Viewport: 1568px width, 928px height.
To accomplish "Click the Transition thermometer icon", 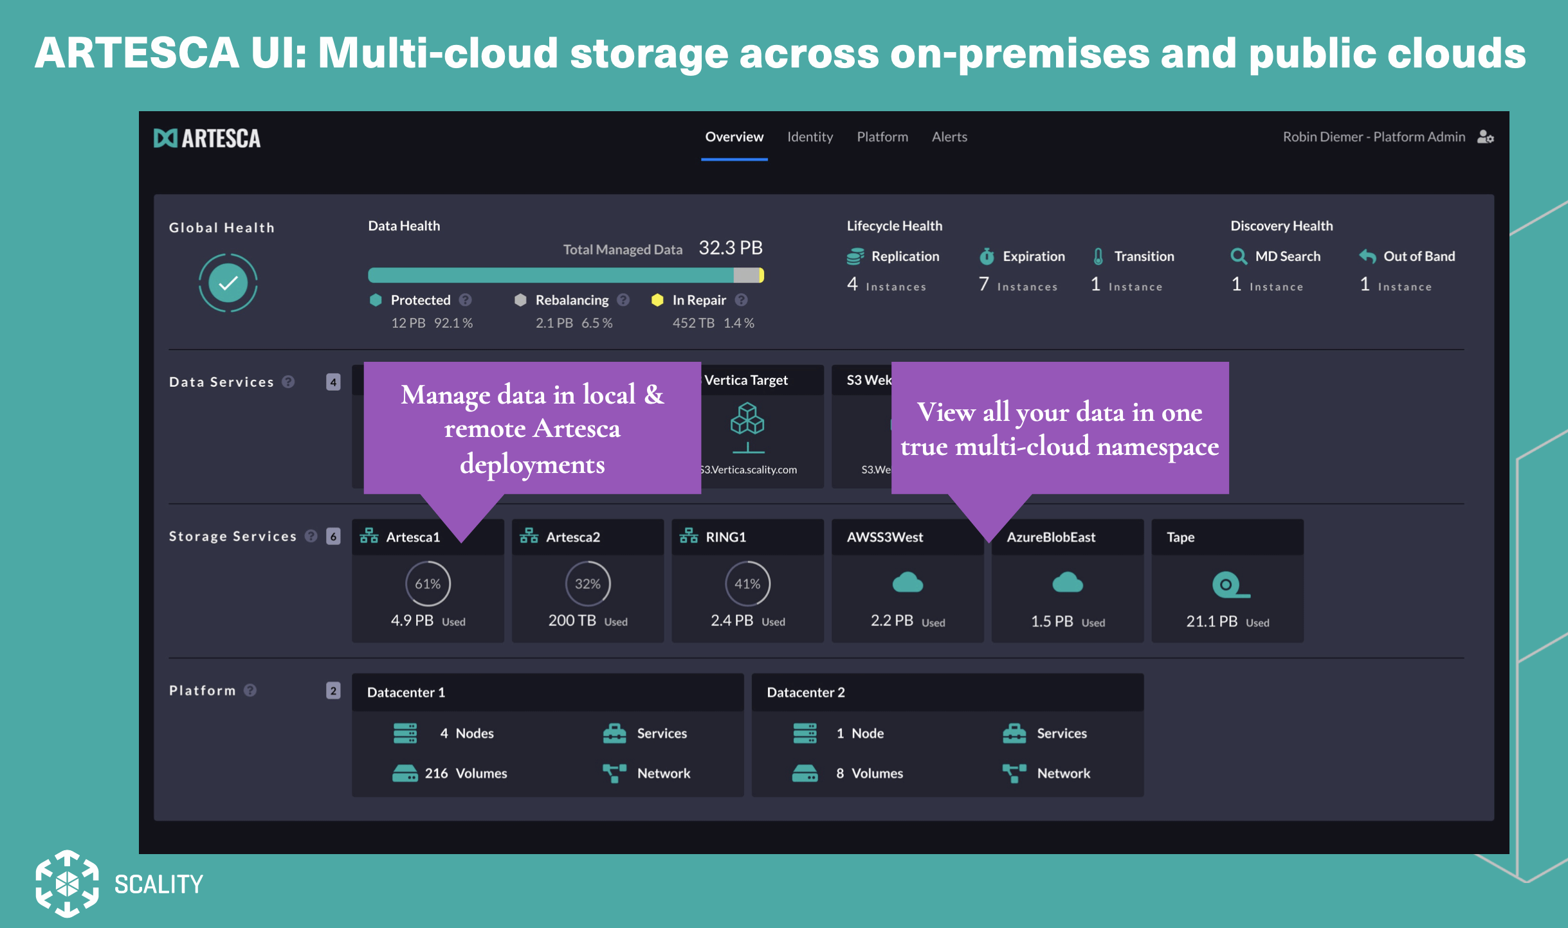I will tap(1099, 256).
